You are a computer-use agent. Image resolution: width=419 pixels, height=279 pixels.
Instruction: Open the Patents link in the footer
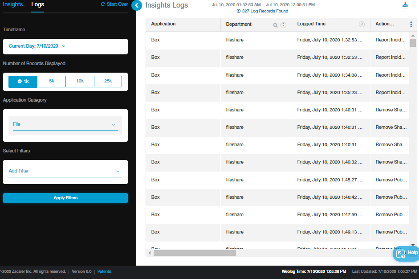pyautogui.click(x=104, y=271)
